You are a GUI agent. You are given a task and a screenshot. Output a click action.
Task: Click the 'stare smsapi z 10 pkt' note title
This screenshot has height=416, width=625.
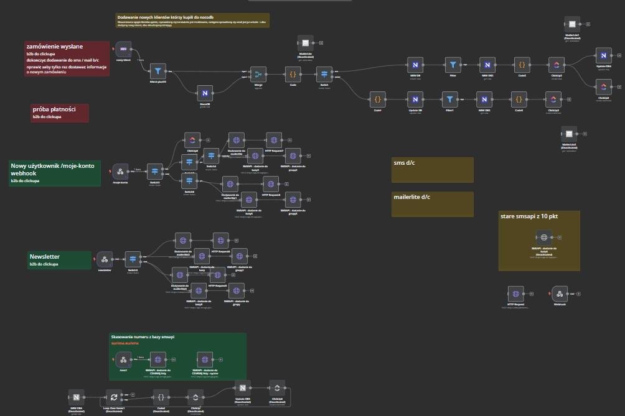(x=529, y=216)
